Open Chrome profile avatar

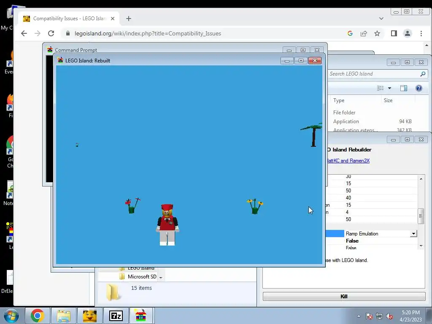(408, 33)
